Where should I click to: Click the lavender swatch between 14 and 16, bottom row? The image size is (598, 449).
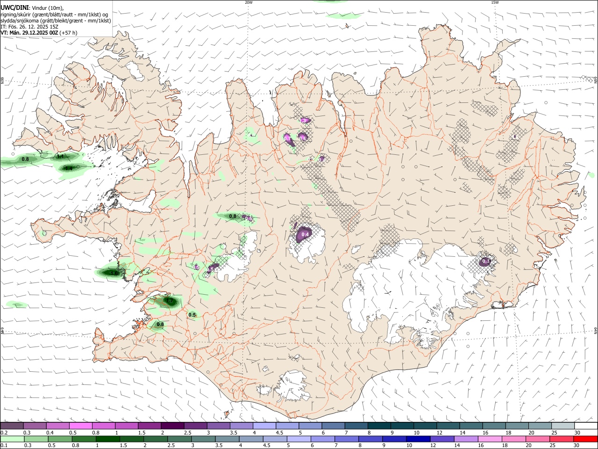(x=467, y=439)
